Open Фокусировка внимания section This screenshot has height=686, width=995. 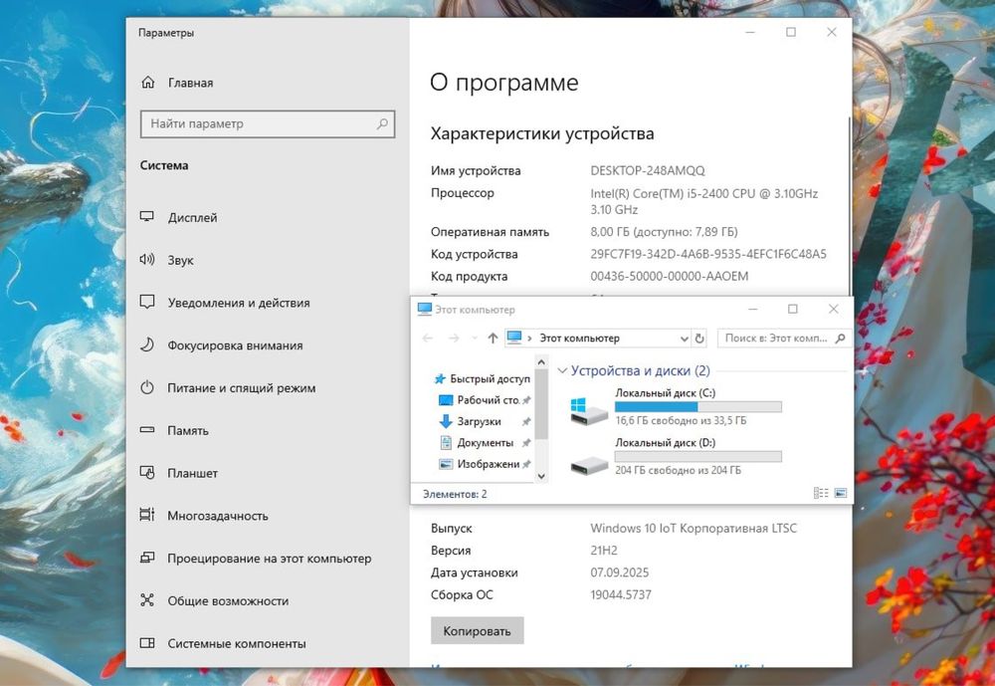222,344
